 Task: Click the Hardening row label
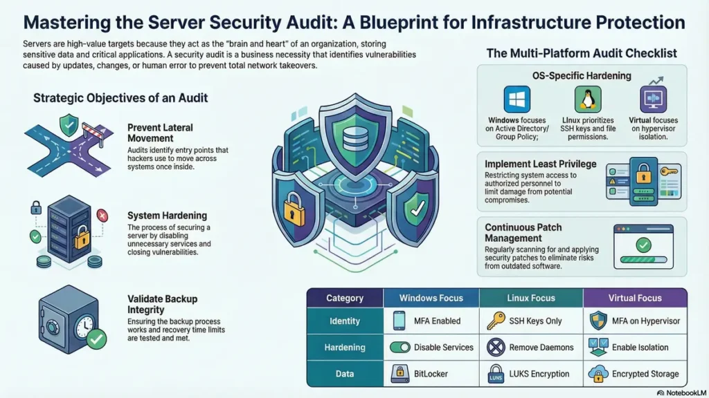pyautogui.click(x=345, y=347)
